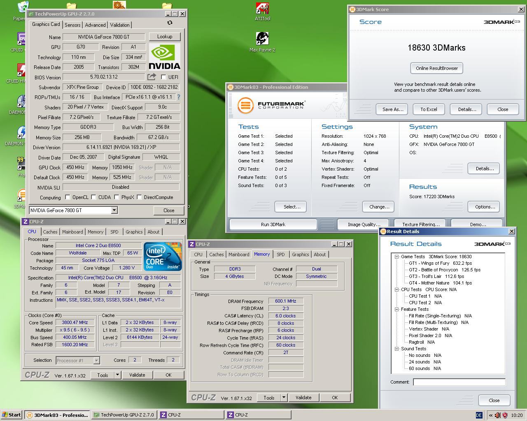Image resolution: width=527 pixels, height=421 pixels.
Task: Click the NVIDIA logo in GPU-Z
Action: coord(164,57)
